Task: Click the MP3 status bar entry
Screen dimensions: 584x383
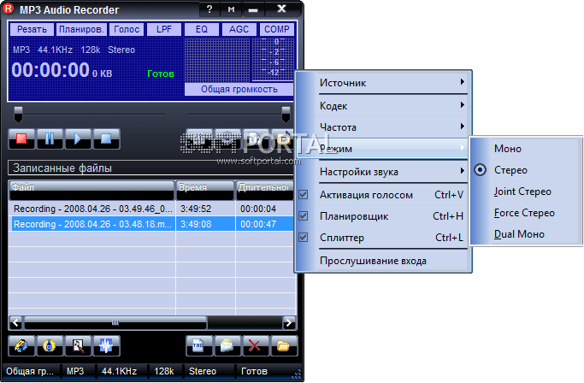Action: click(75, 371)
